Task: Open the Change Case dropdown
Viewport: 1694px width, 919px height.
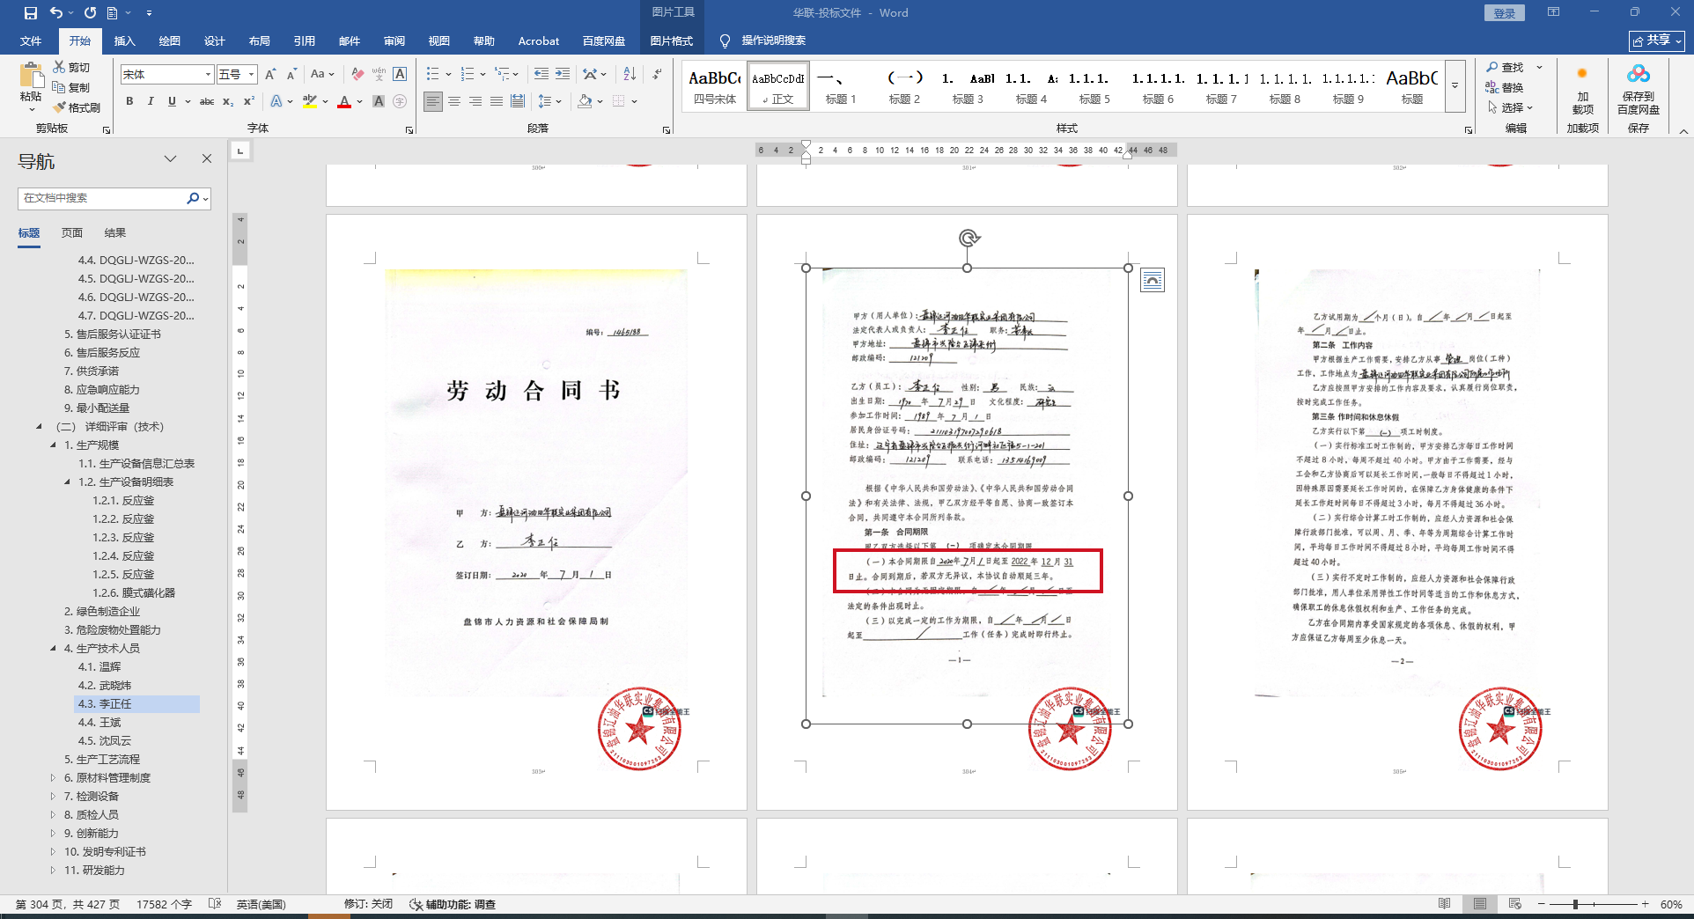Action: (322, 75)
